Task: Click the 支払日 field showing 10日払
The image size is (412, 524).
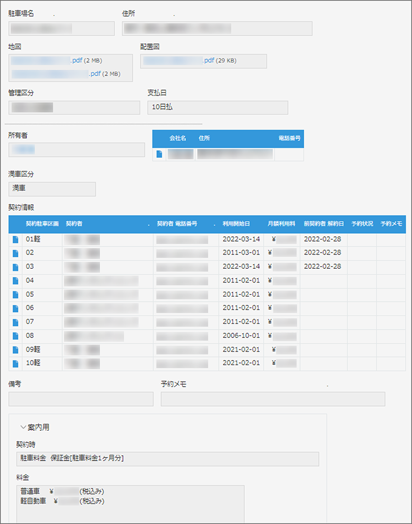Action: point(217,107)
